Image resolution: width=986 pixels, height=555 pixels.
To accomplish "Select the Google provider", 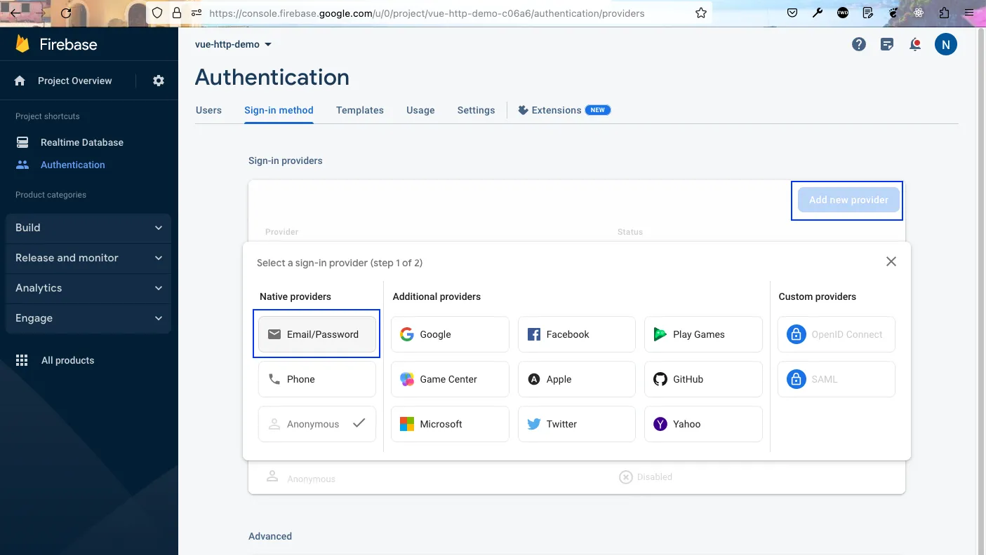I will tap(451, 334).
